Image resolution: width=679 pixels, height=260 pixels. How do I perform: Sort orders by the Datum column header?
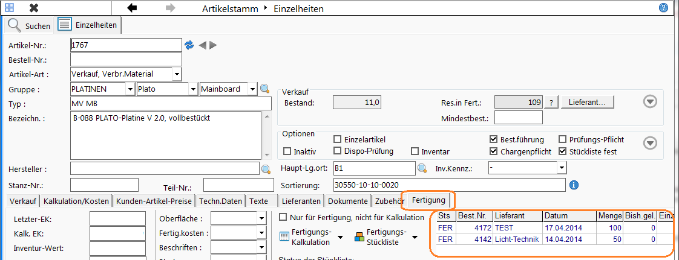coord(569,215)
